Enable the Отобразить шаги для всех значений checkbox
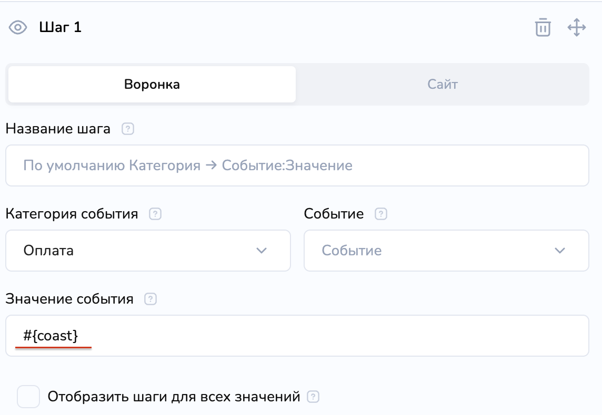Viewport: 602px width, 415px height. (28, 397)
